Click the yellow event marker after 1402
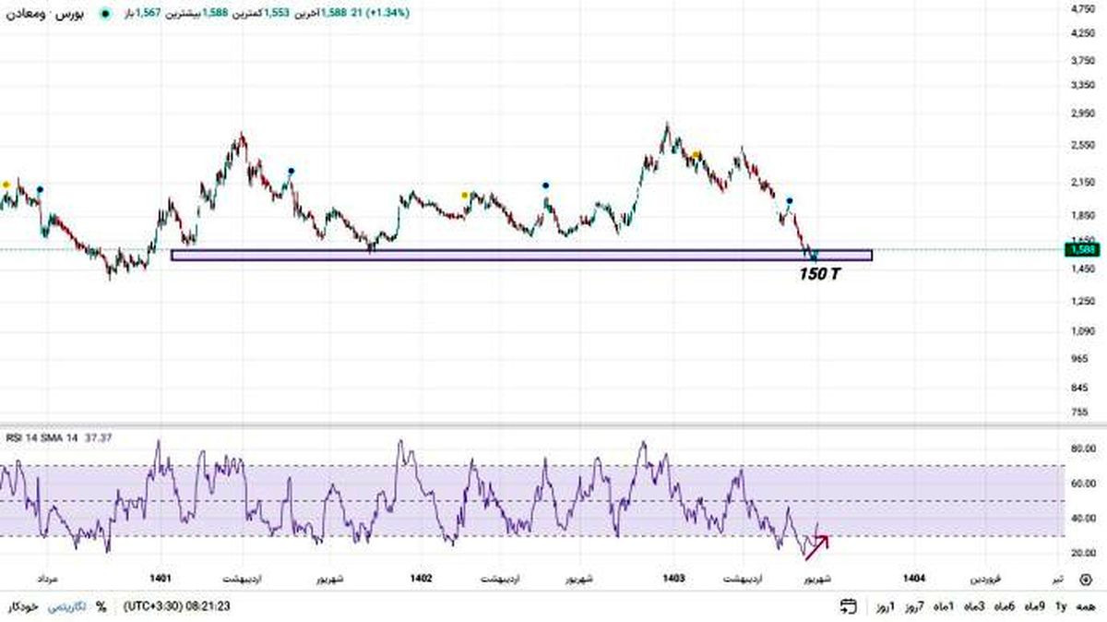 466,195
